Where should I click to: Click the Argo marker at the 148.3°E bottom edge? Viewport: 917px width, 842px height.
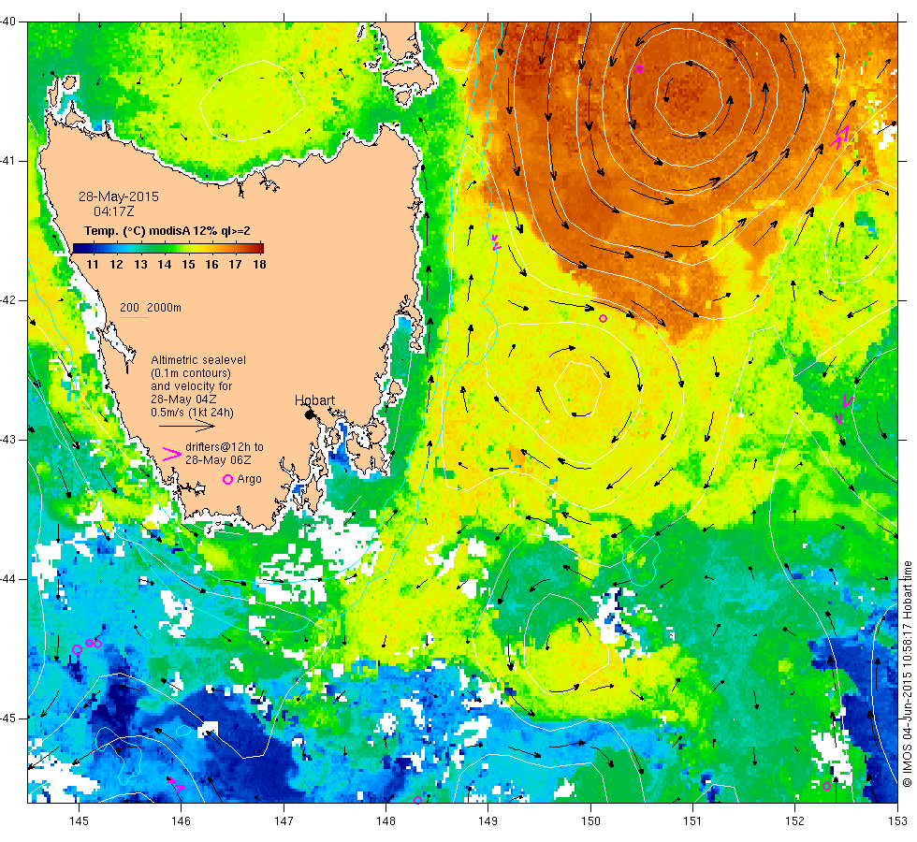point(417,800)
